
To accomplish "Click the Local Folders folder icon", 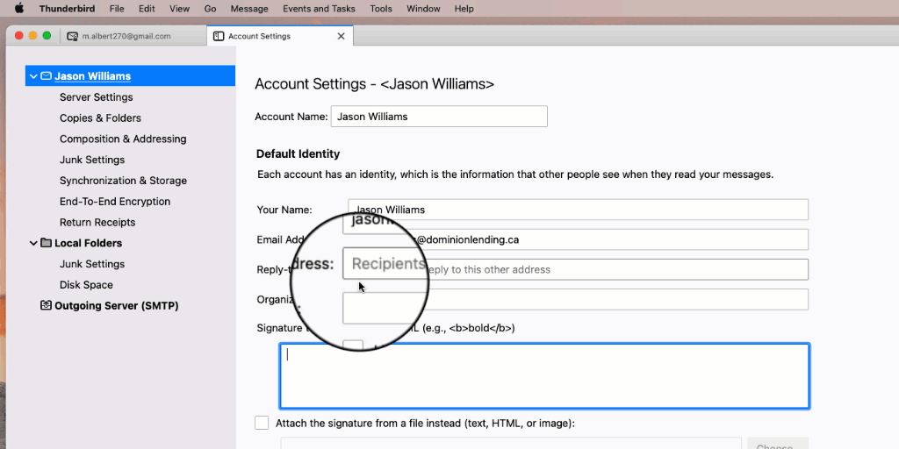I will (x=46, y=243).
